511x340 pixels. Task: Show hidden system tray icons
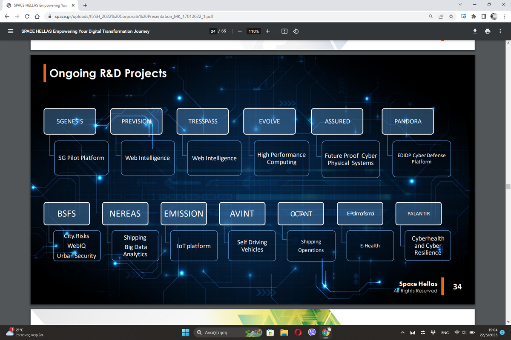pos(402,332)
